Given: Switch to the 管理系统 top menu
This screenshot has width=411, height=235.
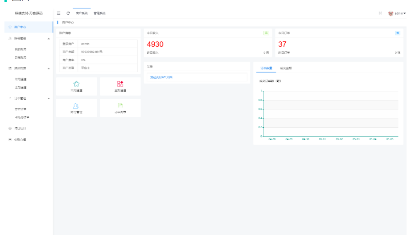Looking at the screenshot, I should (x=99, y=13).
